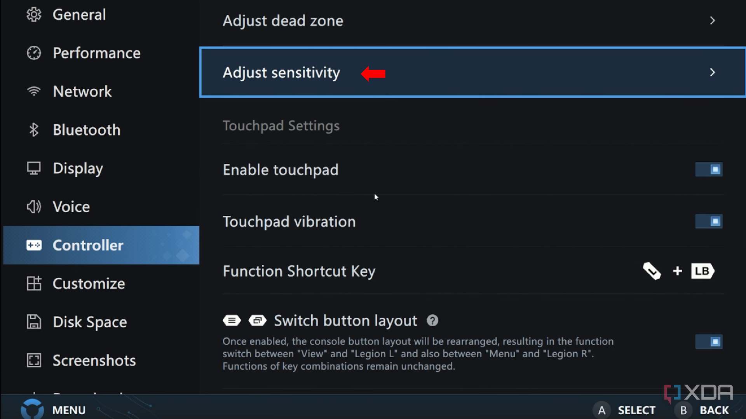The height and width of the screenshot is (419, 746).
Task: Open the General settings gear icon
Action: click(34, 14)
